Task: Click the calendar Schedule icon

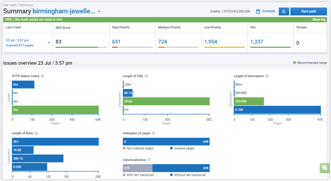Action: coord(258,11)
